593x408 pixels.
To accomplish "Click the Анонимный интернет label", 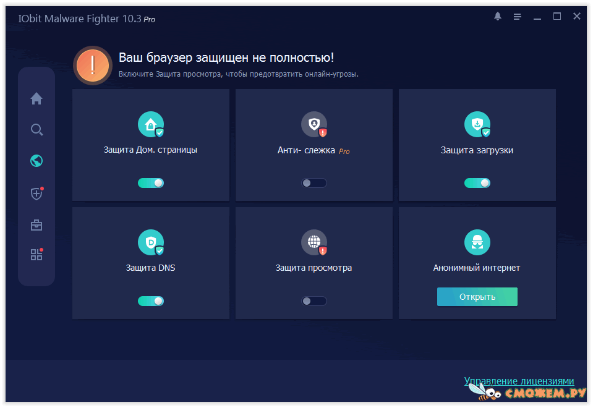I will pos(477,268).
